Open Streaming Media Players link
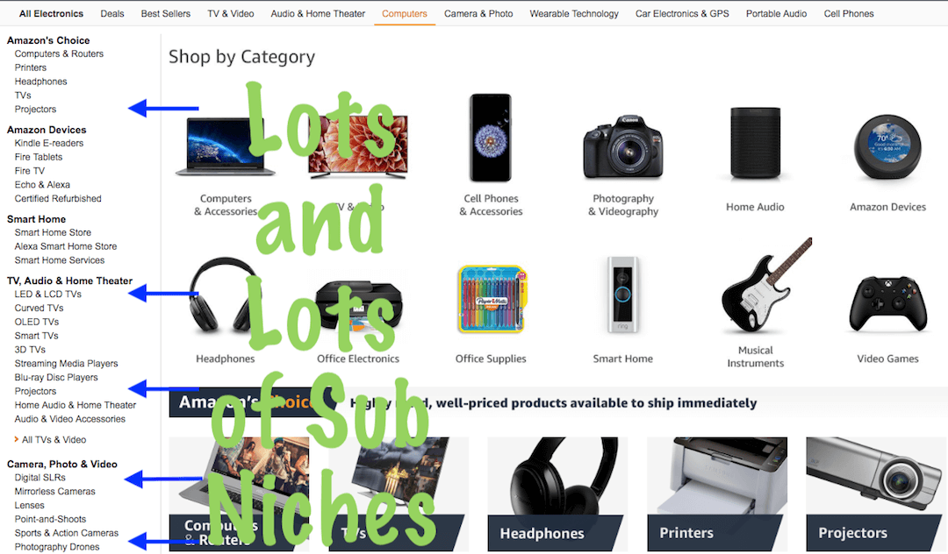This screenshot has height=554, width=948. tap(66, 363)
